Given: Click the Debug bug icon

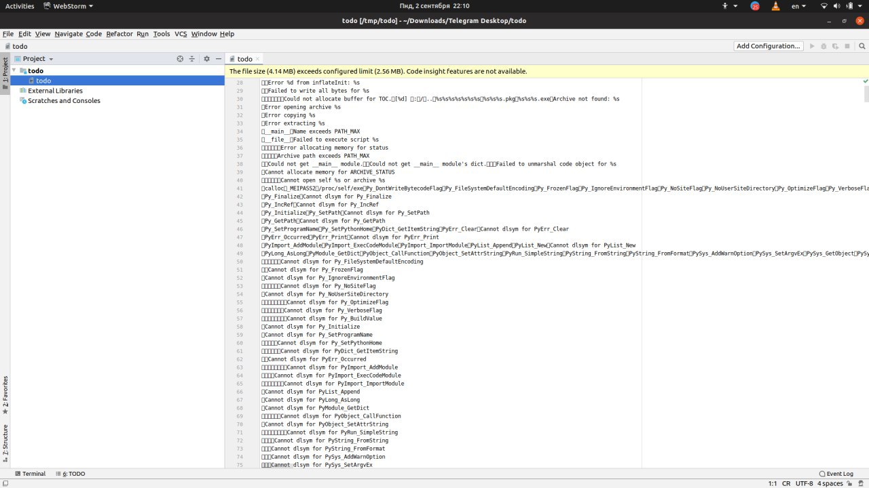Looking at the screenshot, I should [824, 46].
